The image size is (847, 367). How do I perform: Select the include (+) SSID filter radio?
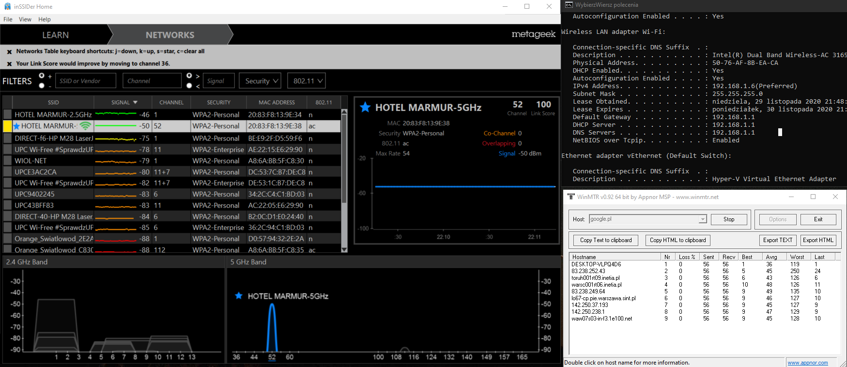point(42,76)
